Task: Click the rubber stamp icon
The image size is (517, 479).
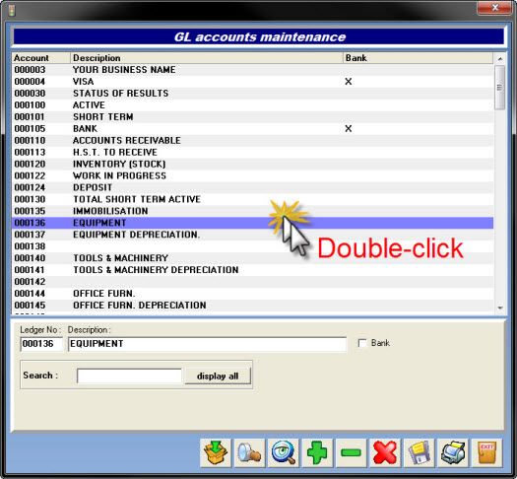Action: coord(249,453)
